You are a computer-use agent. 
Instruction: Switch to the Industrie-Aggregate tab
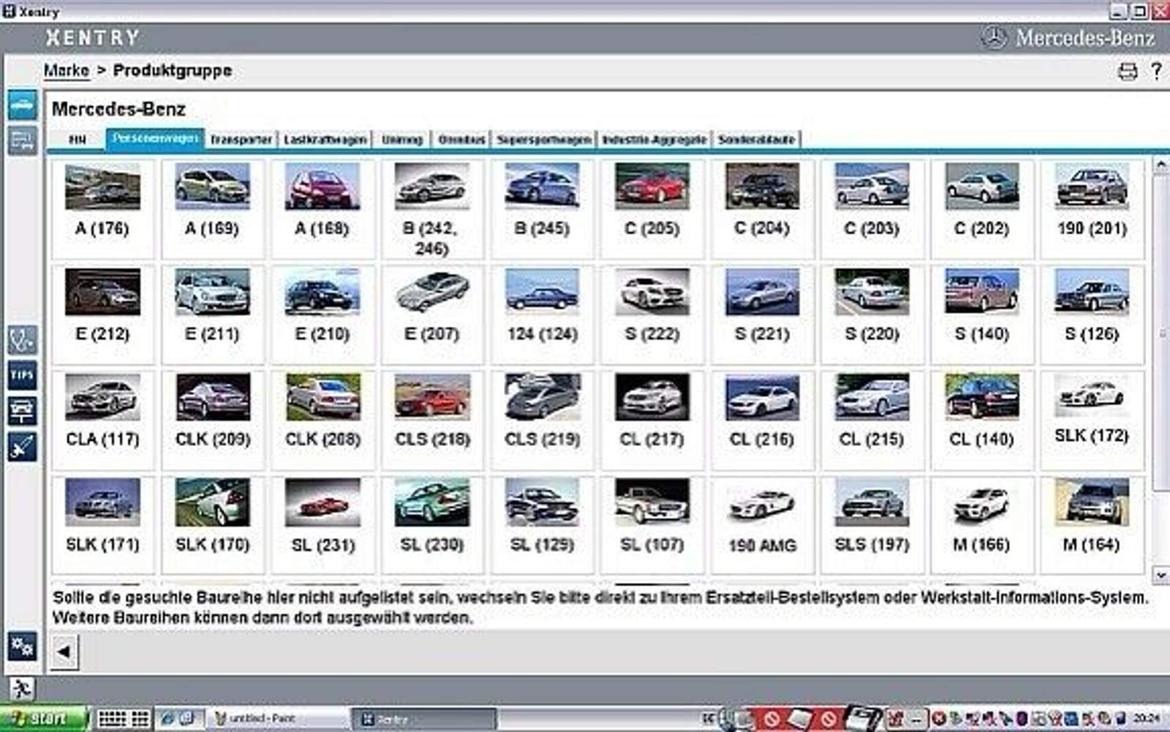coord(654,140)
